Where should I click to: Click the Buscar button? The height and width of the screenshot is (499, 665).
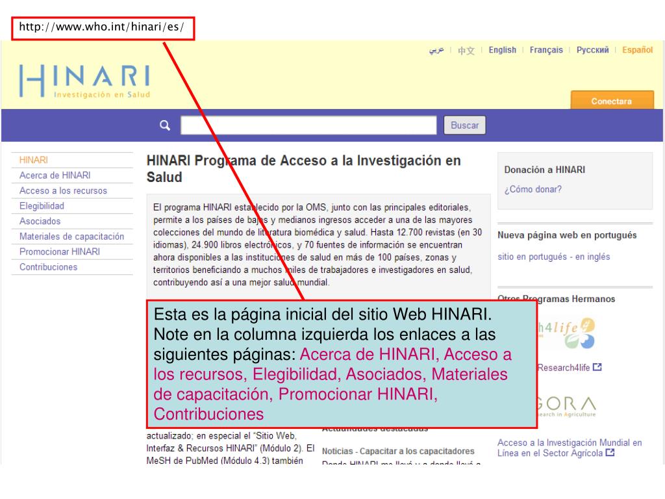(x=464, y=125)
